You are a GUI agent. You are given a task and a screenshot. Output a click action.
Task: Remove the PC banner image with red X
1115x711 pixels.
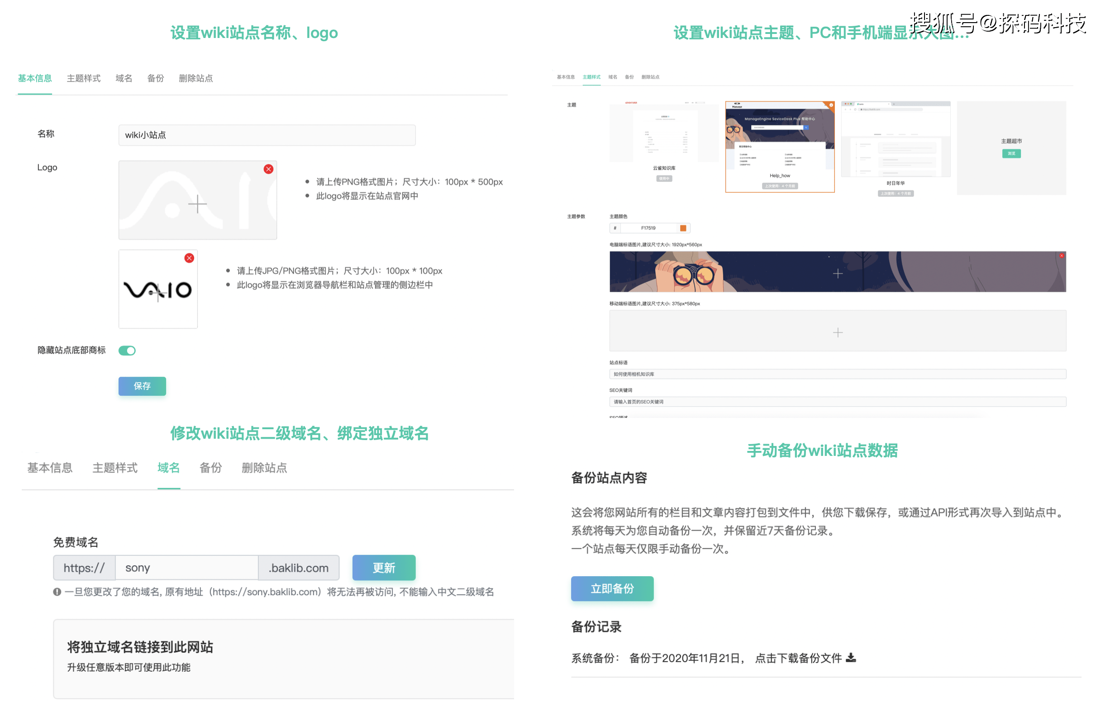click(1061, 255)
